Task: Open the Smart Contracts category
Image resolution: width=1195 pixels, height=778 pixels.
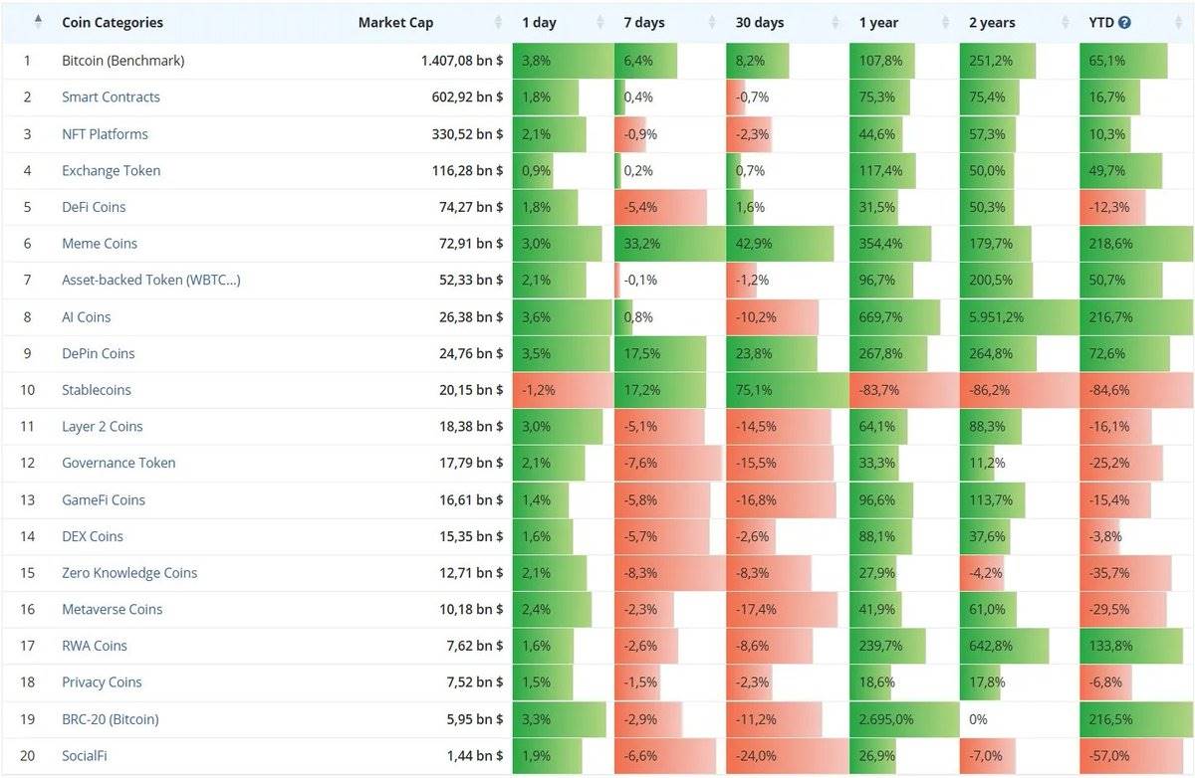Action: 111,97
